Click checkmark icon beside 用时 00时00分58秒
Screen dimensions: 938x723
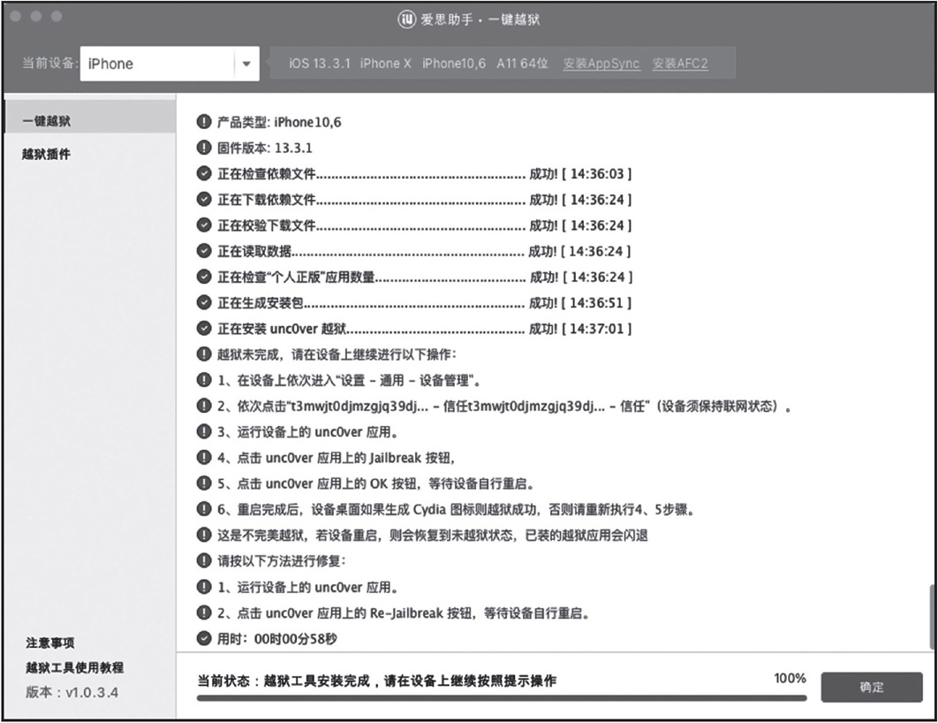coord(204,638)
